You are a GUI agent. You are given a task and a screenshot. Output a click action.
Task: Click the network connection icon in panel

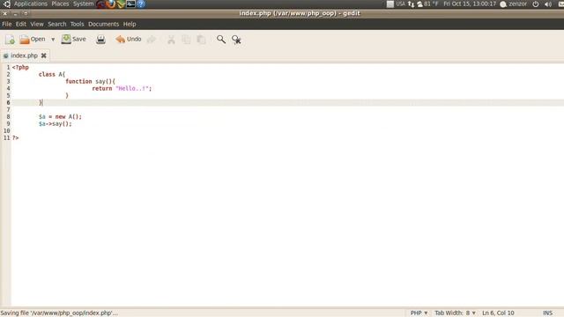412,4
